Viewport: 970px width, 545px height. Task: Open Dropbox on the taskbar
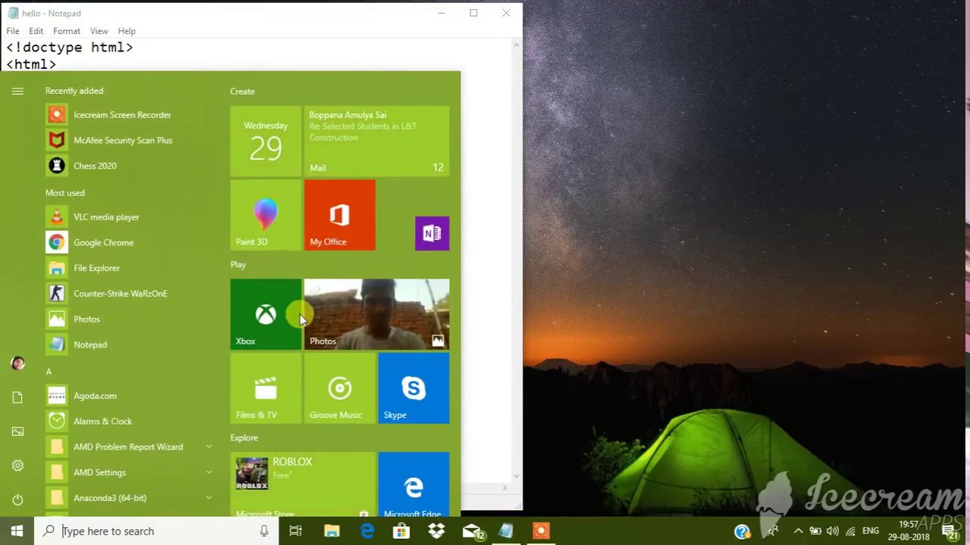[x=436, y=531]
